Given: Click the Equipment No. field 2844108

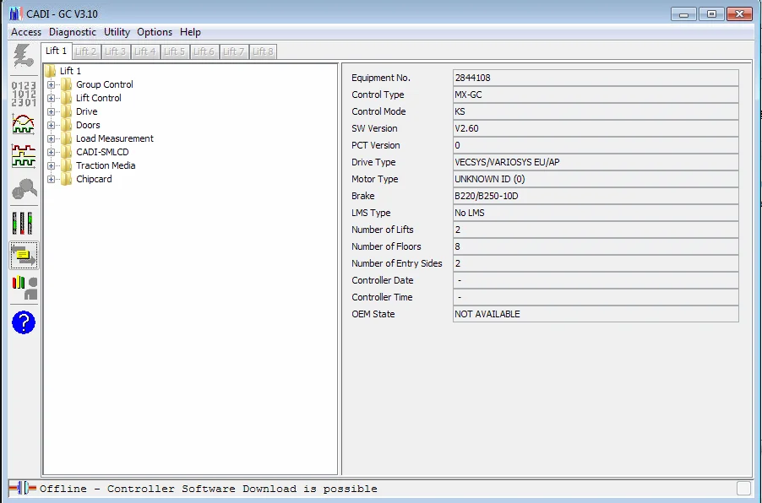Looking at the screenshot, I should click(596, 78).
